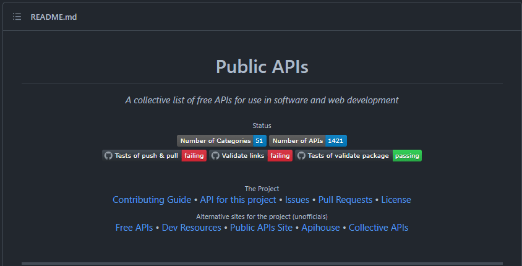Viewport: 522px width, 266px height.
Task: View the License link
Action: click(x=396, y=200)
